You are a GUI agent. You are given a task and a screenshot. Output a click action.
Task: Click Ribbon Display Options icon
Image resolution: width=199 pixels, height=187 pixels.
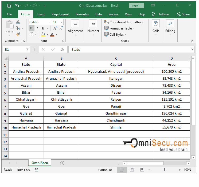pos(153,5)
